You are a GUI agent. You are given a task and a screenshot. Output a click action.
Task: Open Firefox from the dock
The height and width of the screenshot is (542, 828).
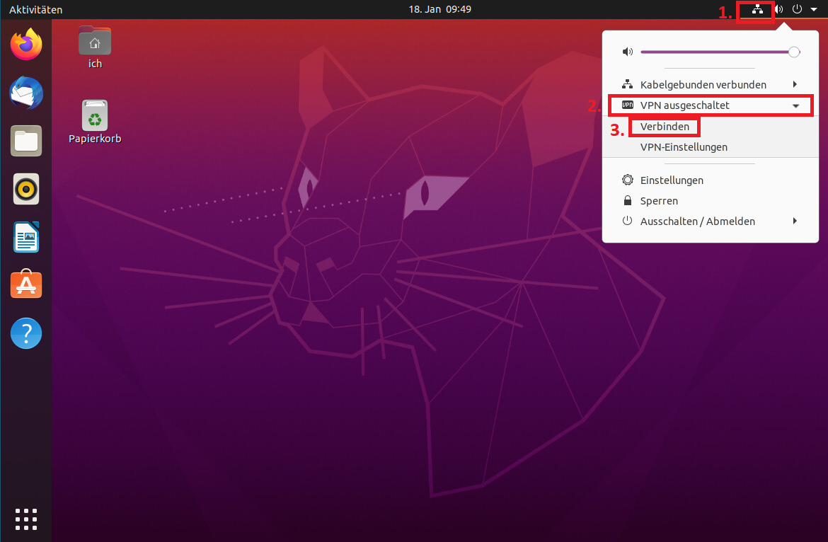pos(26,45)
